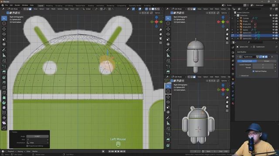Select the Cursor tool in bottom-right viewport
The width and height of the screenshot is (279, 156).
168,91
